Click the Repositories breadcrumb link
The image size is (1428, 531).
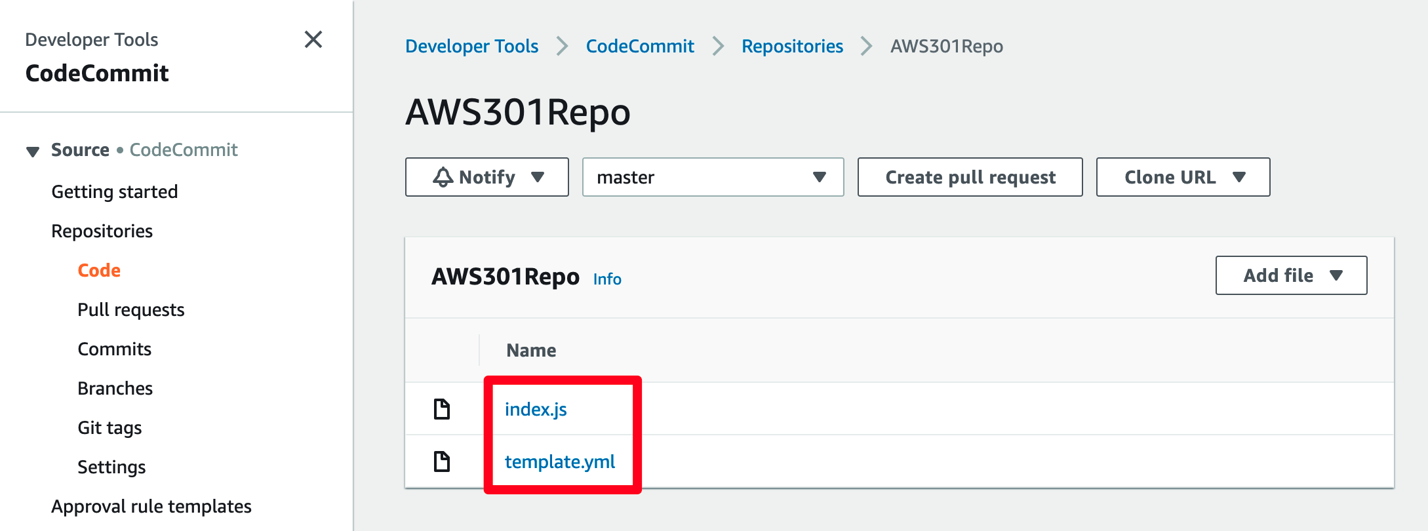click(x=793, y=46)
